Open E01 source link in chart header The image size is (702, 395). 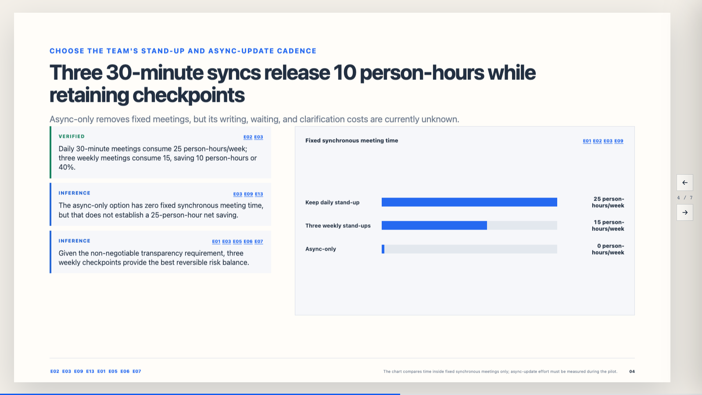pos(587,141)
